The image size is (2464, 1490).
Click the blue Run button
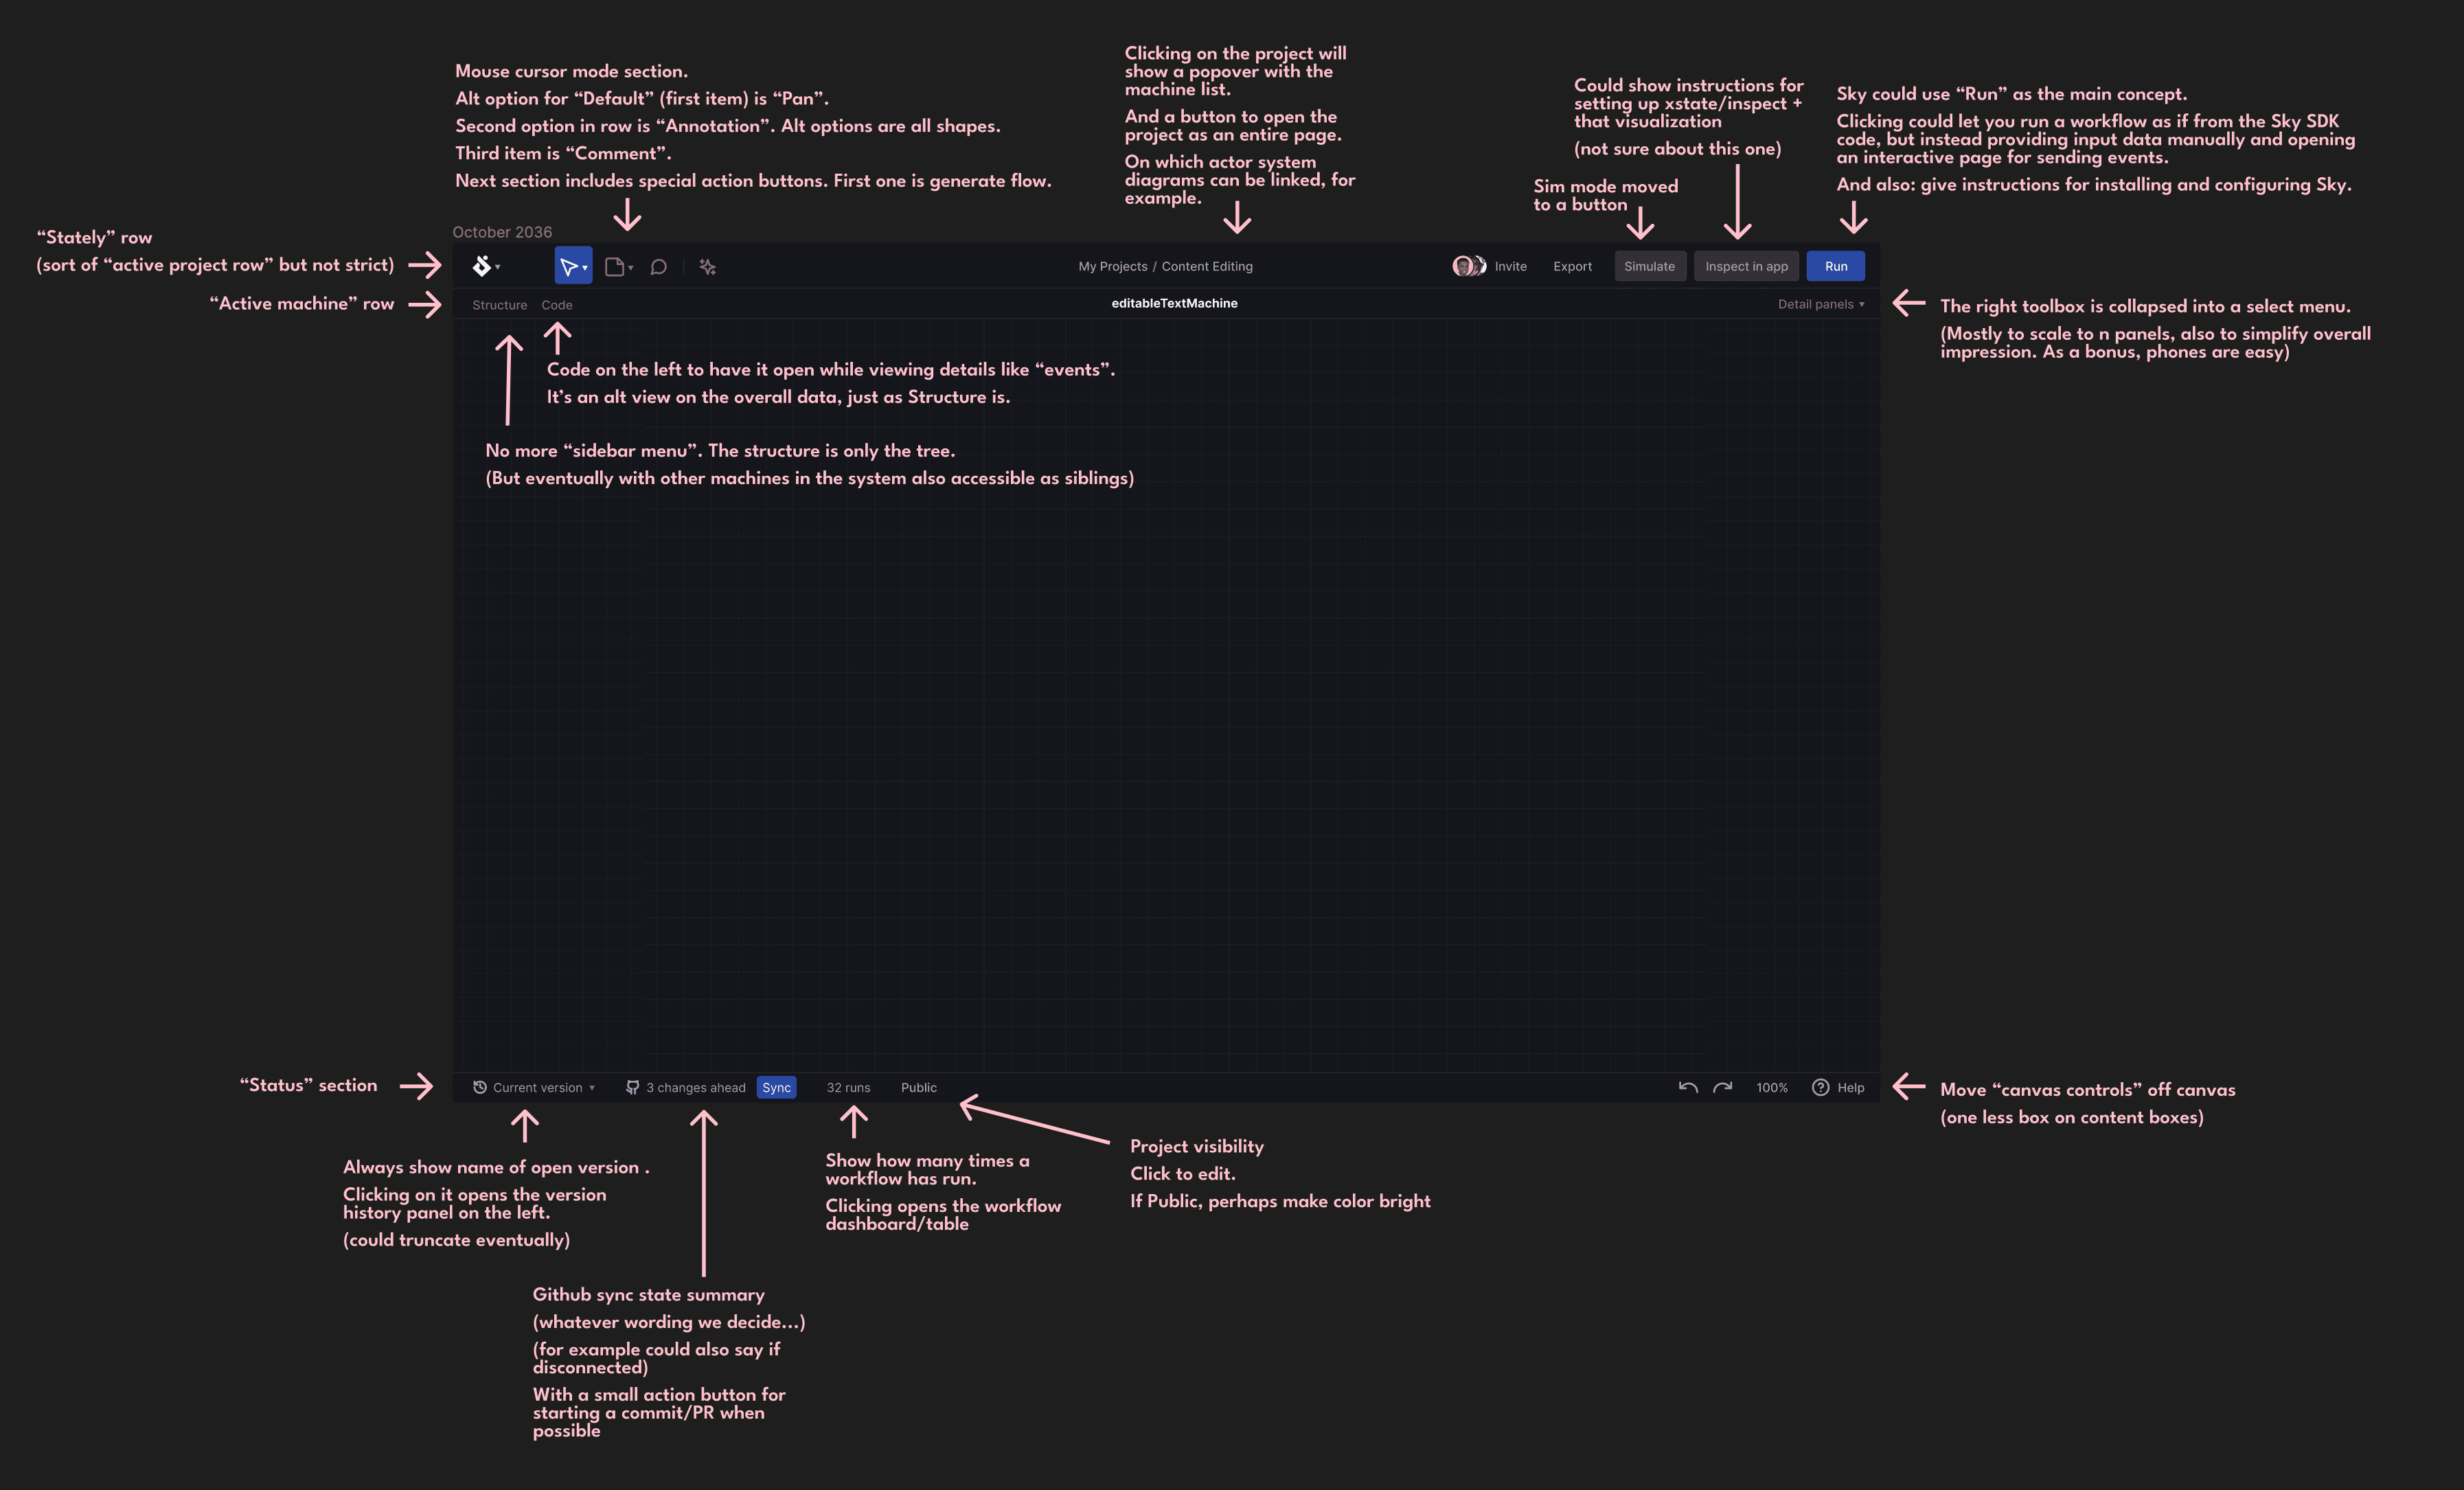[x=1835, y=266]
